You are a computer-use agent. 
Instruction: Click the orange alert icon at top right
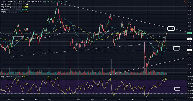pyautogui.click(x=185, y=2)
